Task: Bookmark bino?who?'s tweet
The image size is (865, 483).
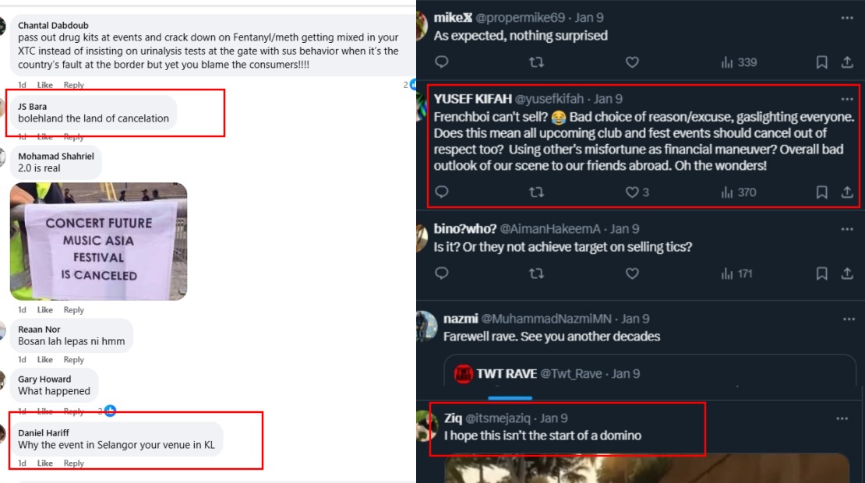Action: (x=821, y=273)
